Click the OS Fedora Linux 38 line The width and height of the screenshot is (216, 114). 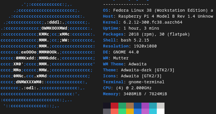pos(158,10)
